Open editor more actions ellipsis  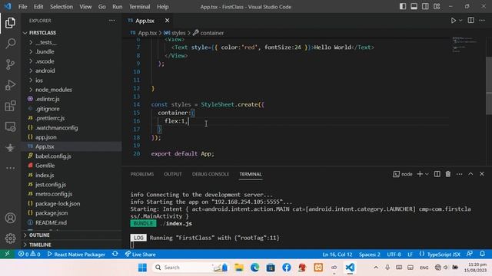click(x=482, y=21)
